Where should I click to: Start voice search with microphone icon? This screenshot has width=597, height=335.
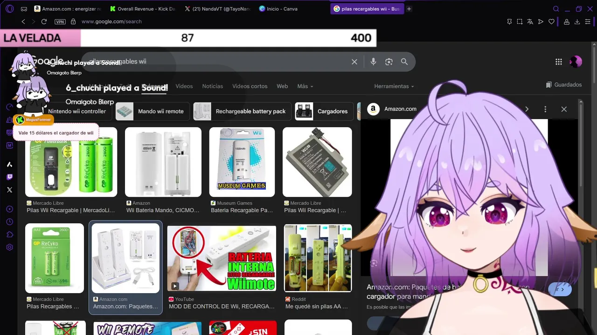[373, 61]
